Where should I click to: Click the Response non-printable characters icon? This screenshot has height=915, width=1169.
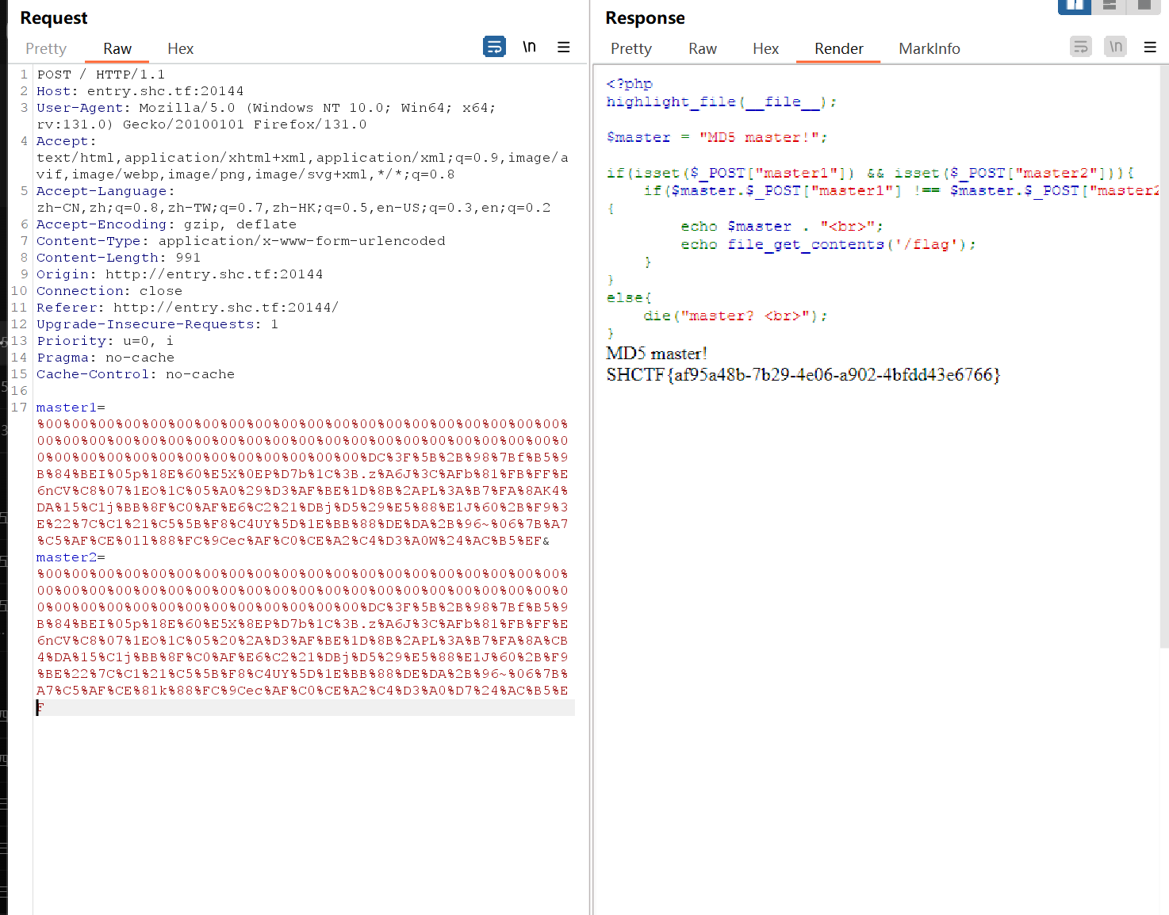(x=1115, y=47)
